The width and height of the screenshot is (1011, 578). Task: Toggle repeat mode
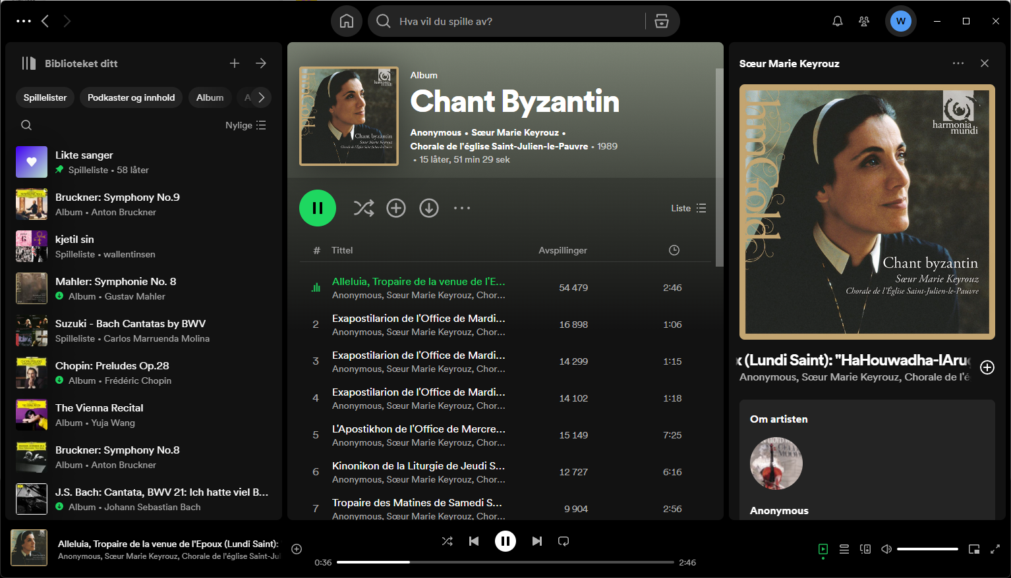coord(563,541)
